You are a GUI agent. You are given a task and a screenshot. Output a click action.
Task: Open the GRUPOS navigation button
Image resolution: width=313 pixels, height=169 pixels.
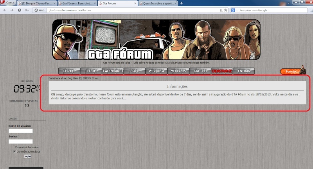tap(200, 71)
